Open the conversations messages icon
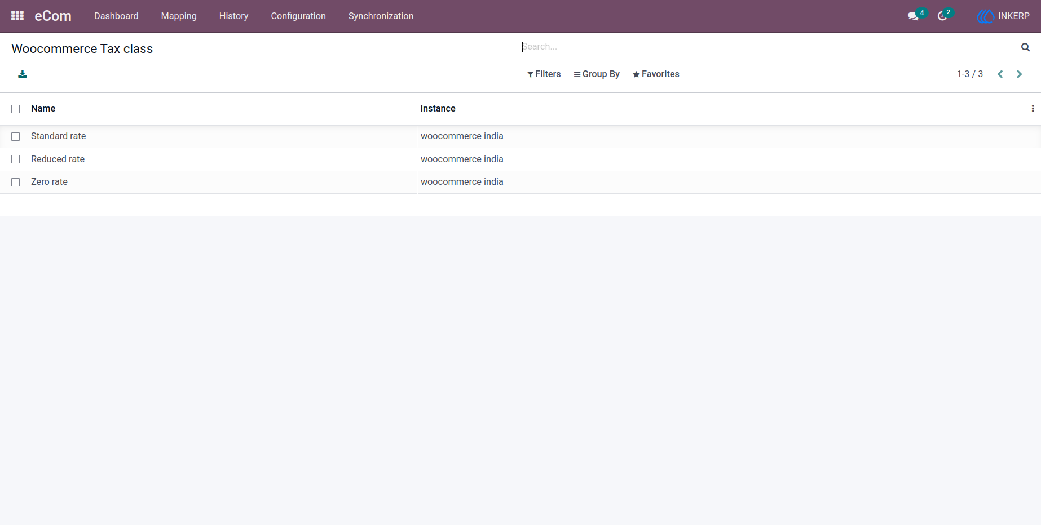Viewport: 1041px width, 525px height. pos(913,16)
